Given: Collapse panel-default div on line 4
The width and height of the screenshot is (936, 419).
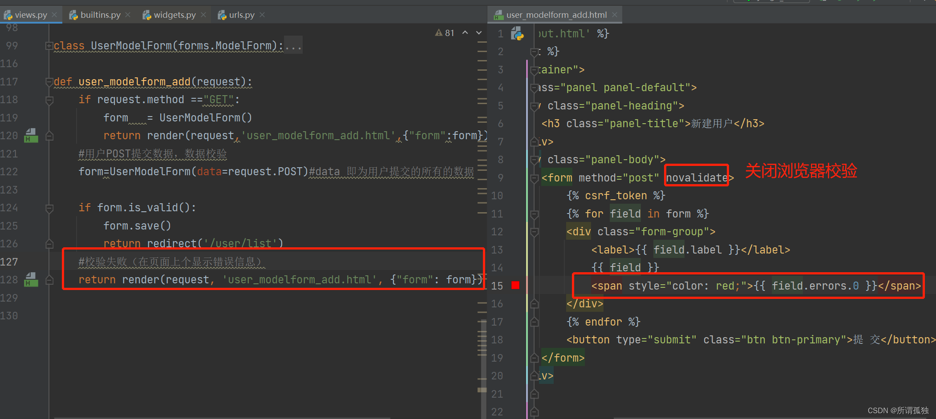Looking at the screenshot, I should point(535,88).
